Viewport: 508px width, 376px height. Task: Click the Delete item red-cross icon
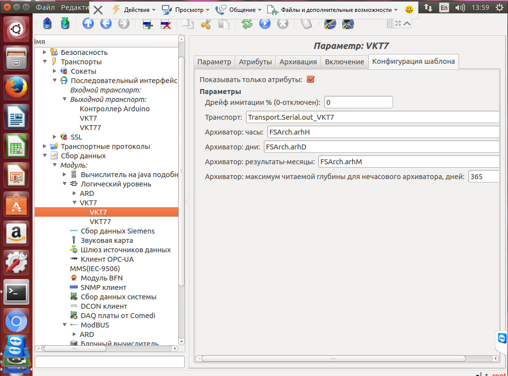point(165,23)
